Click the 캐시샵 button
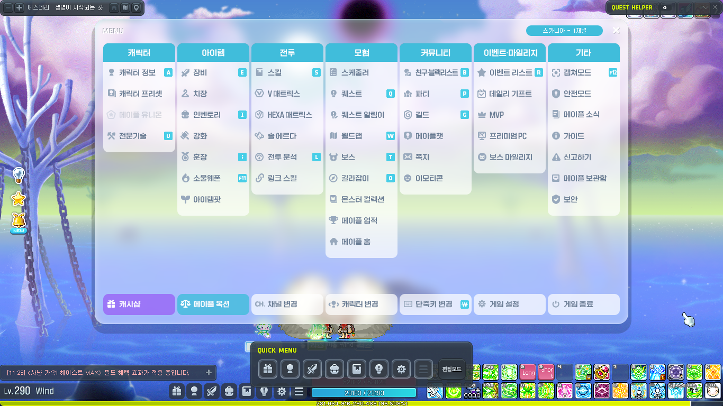The height and width of the screenshot is (406, 723). coord(139,304)
